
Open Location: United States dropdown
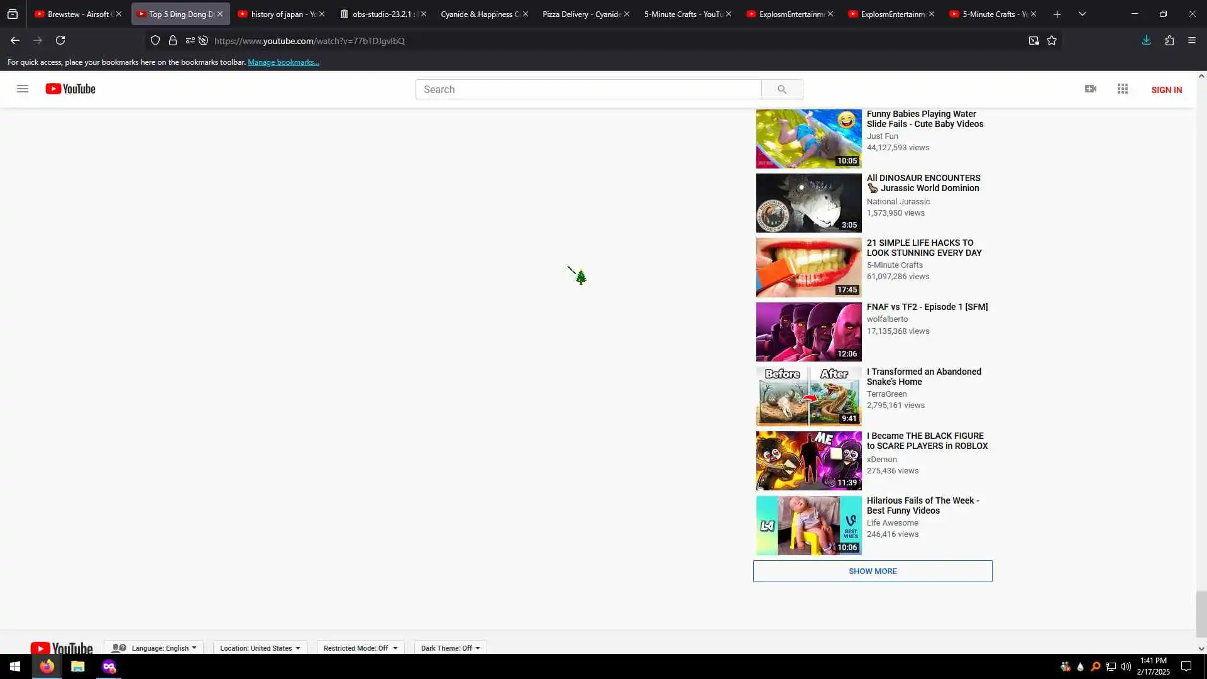260,648
